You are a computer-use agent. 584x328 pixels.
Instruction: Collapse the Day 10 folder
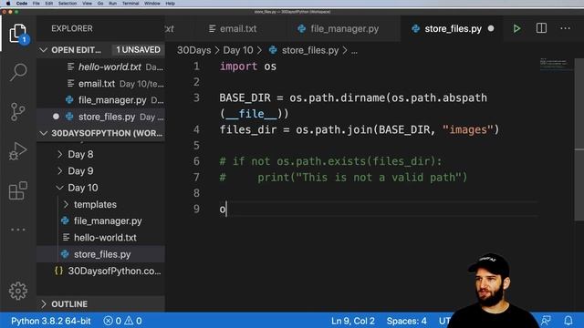(60, 188)
